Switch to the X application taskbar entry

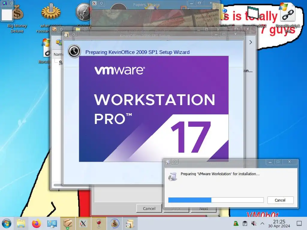coord(83,223)
